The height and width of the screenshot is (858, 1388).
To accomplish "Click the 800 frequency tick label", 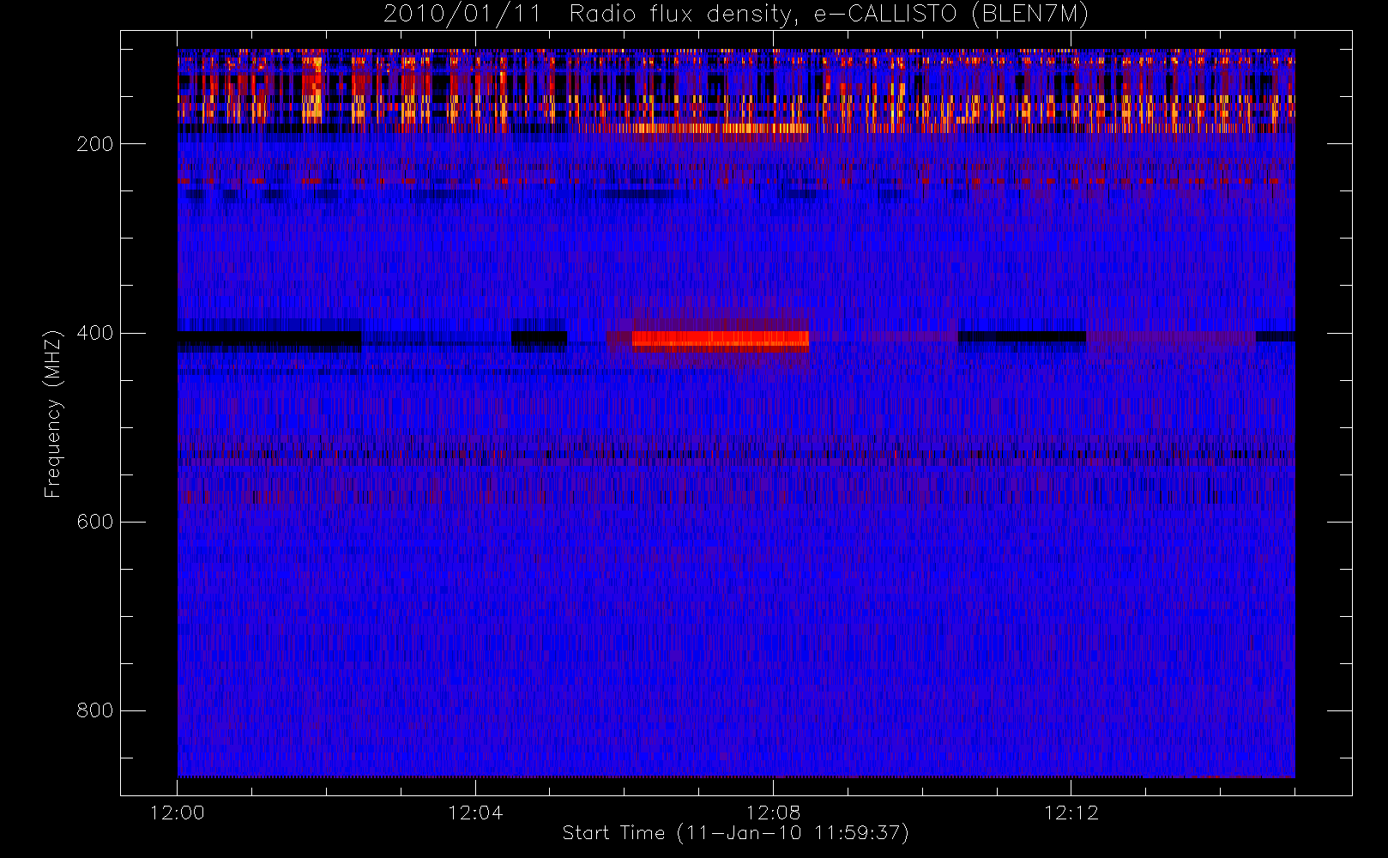I will [94, 710].
